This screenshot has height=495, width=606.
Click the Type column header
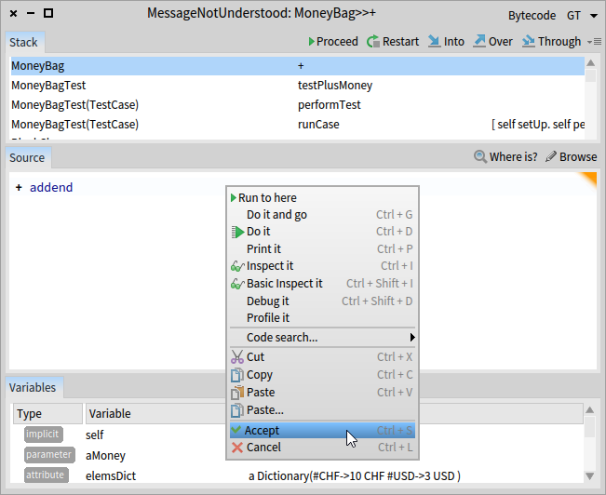coord(47,413)
